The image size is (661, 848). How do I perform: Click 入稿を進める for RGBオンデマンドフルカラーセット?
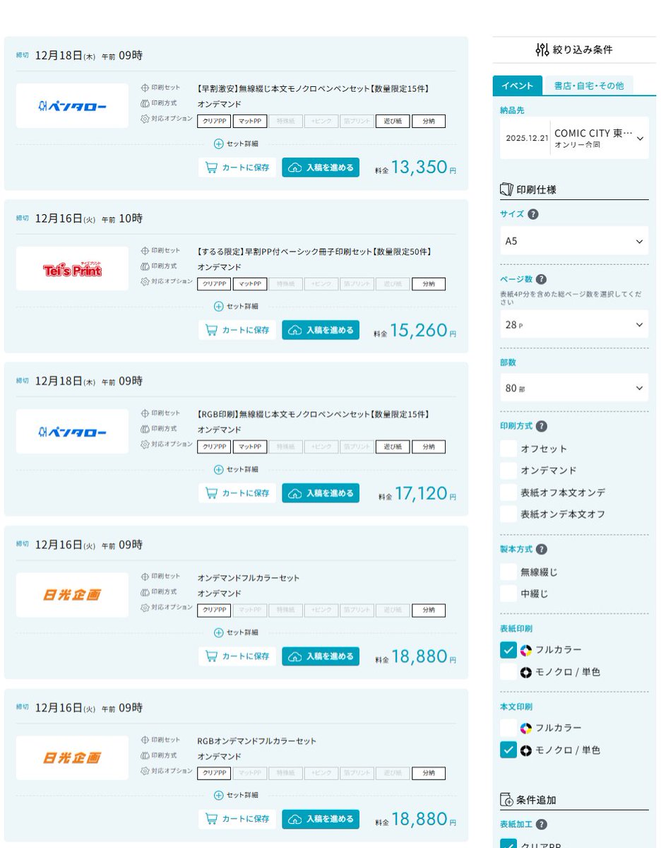coord(321,819)
